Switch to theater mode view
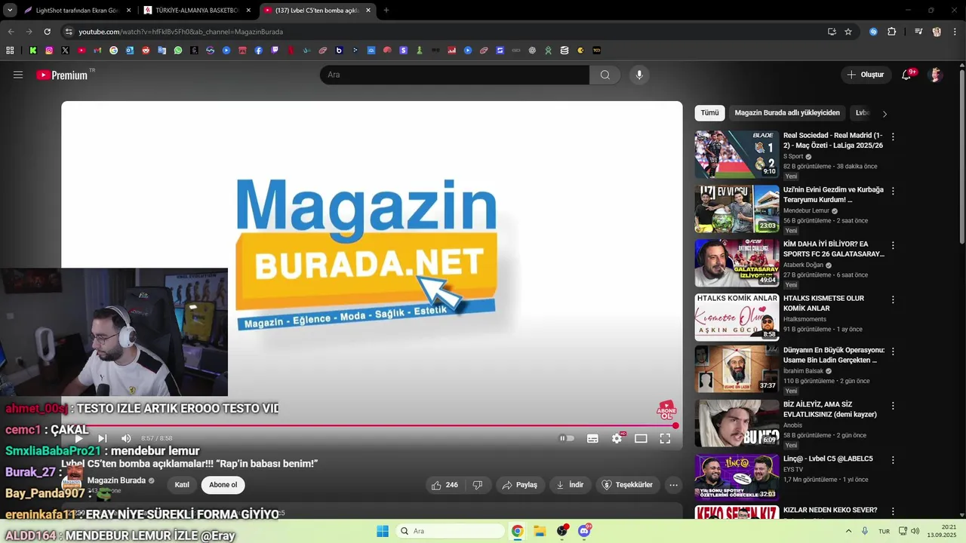Screen dimensions: 966x543 641,438
